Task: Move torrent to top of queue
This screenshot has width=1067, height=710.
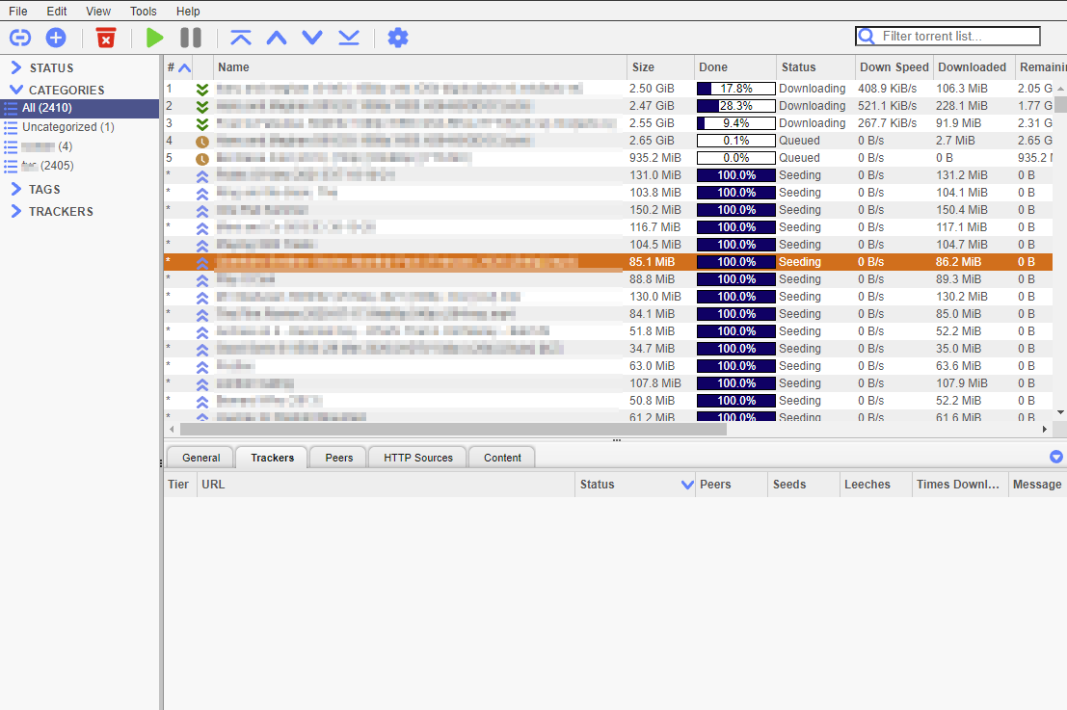Action: point(241,38)
